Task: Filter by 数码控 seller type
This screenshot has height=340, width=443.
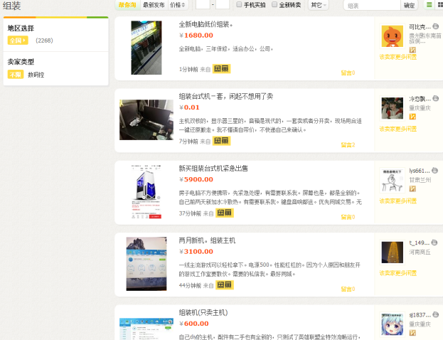Action: [36, 75]
